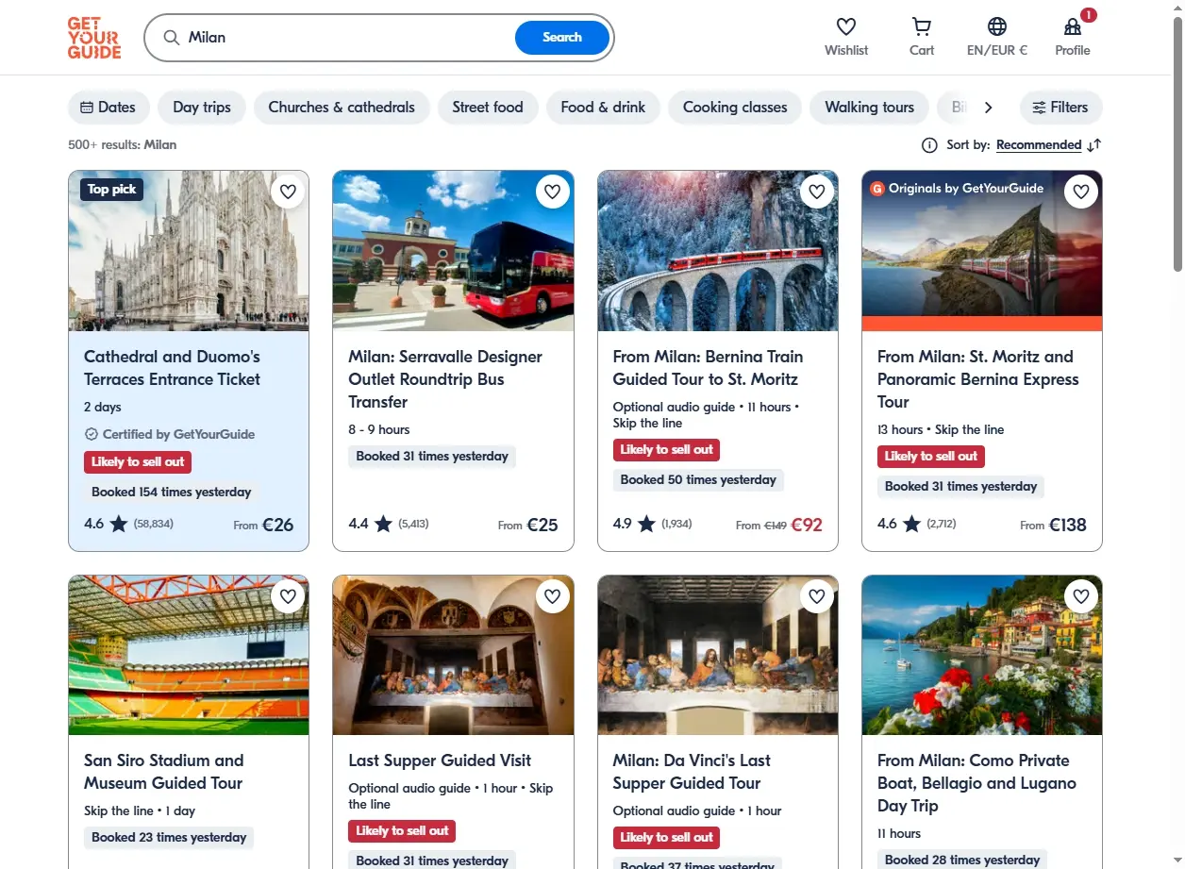The image size is (1185, 869).
Task: Open the Lake Como village photo thumbnail
Action: (x=982, y=655)
